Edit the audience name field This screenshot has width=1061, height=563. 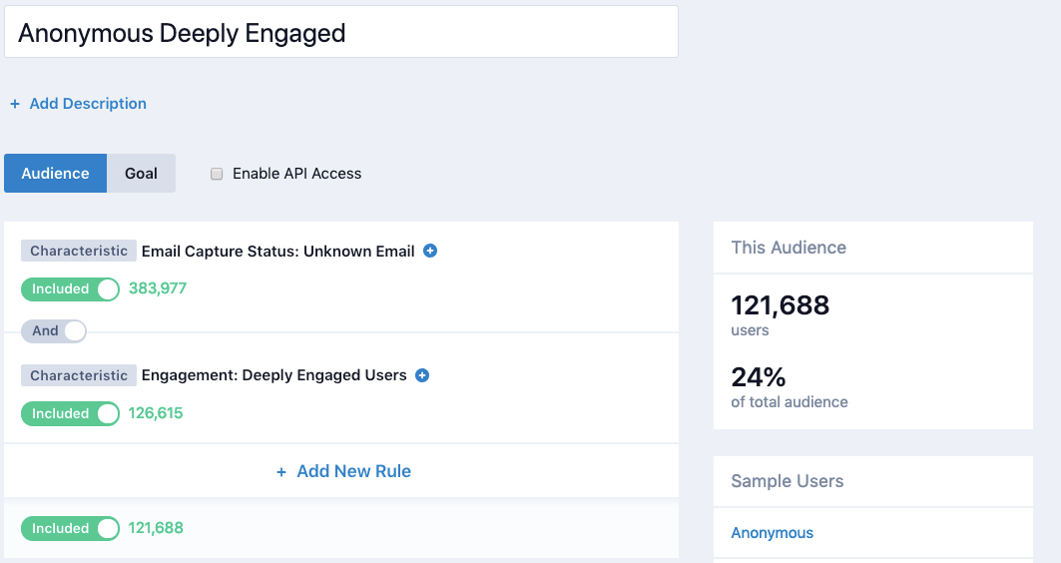[x=341, y=33]
